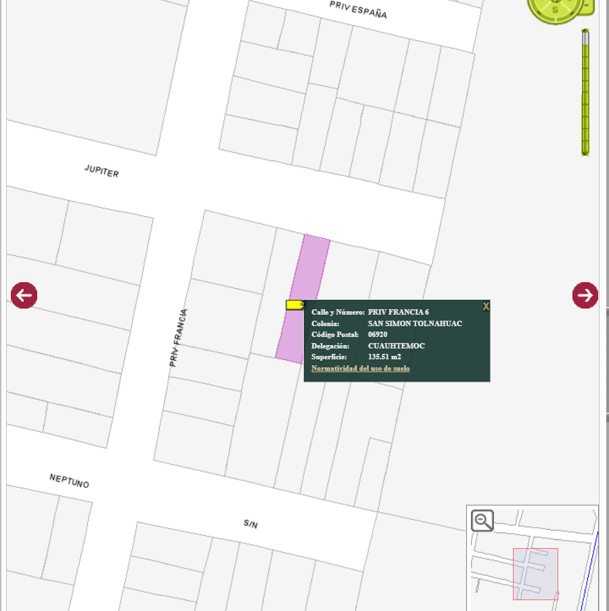Click the PRIV FRANCIA street label
This screenshot has width=609, height=611.
point(179,338)
